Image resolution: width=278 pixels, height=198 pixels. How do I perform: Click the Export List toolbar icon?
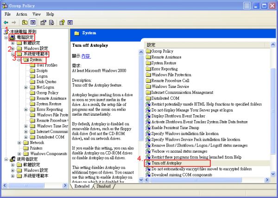click(x=51, y=22)
